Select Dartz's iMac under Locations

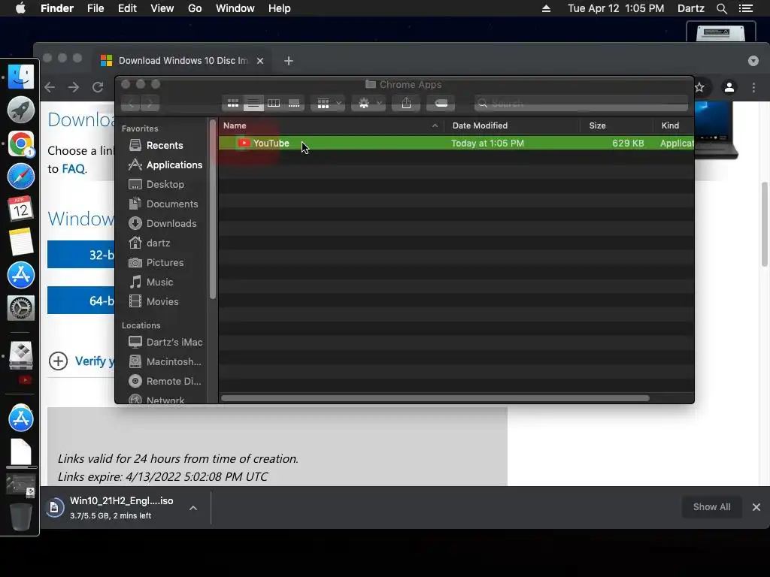click(164, 343)
